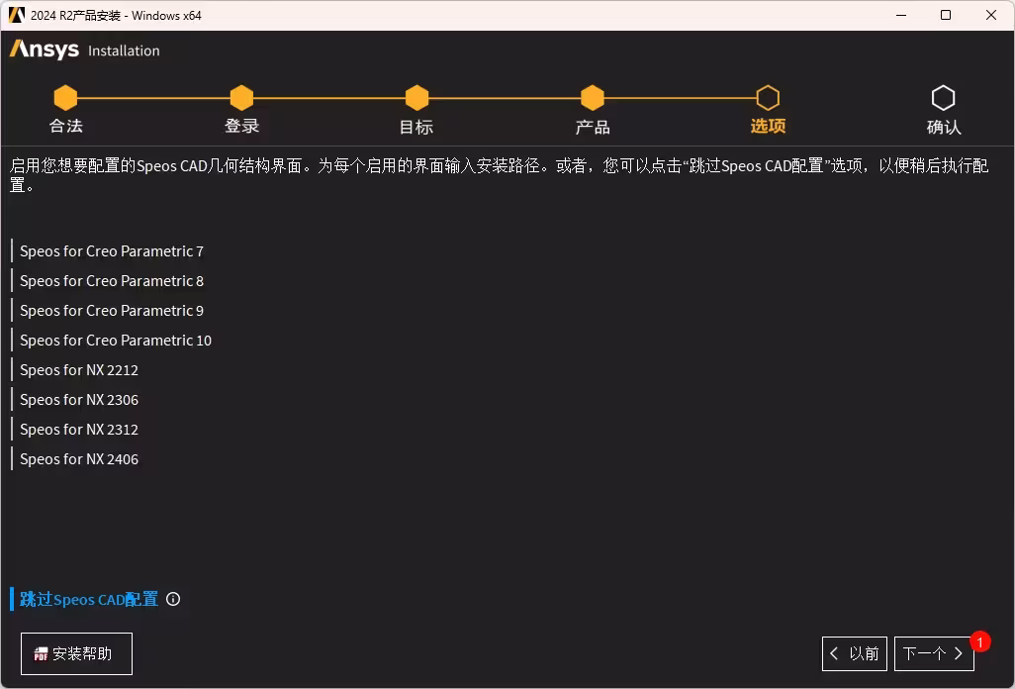The image size is (1015, 689).
Task: Select the 登录 step label
Action: tap(242, 127)
